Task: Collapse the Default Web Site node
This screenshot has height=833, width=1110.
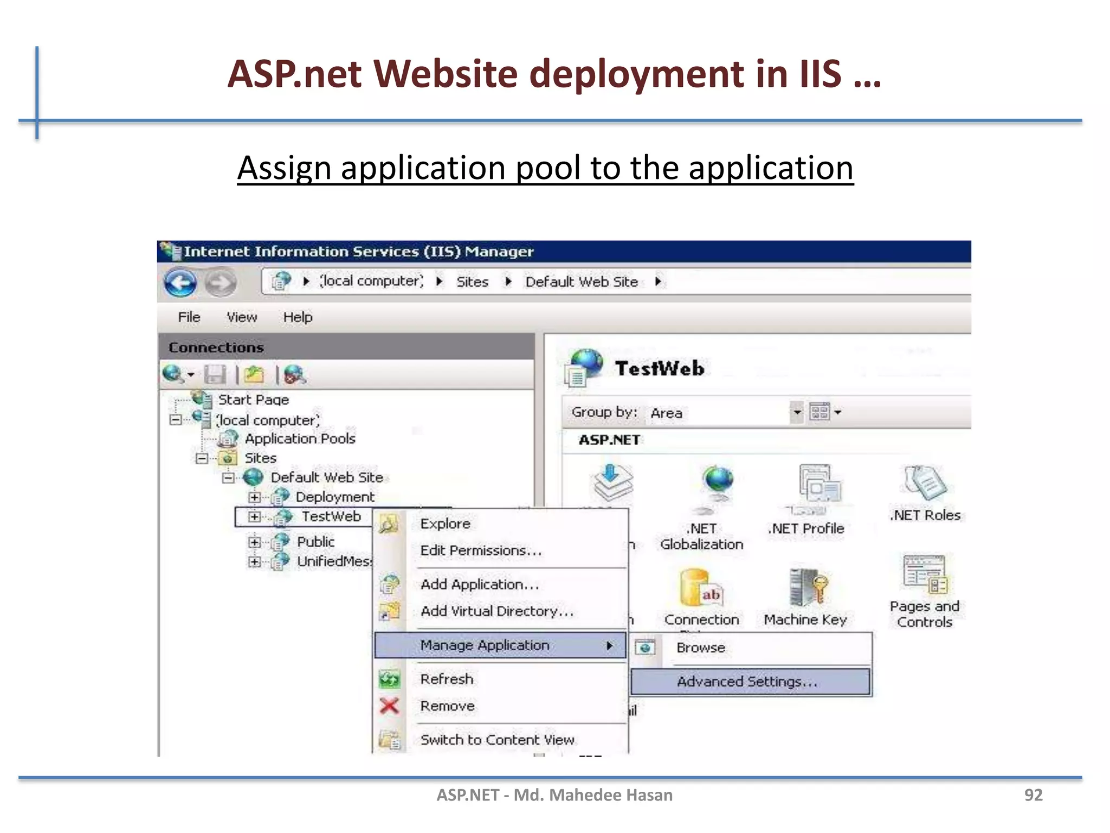Action: 229,478
